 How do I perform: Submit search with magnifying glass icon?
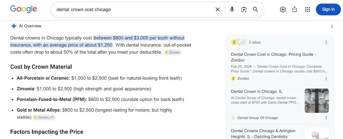coord(255,10)
